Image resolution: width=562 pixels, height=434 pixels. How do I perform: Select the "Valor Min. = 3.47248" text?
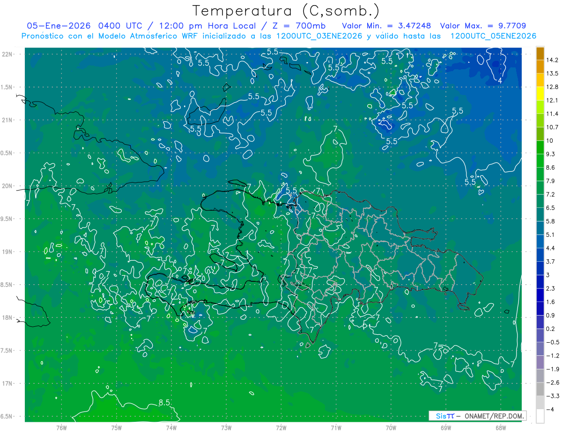tap(386, 25)
